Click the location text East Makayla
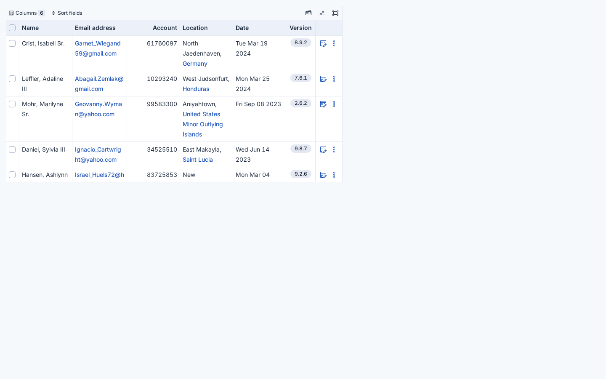 pyautogui.click(x=202, y=149)
